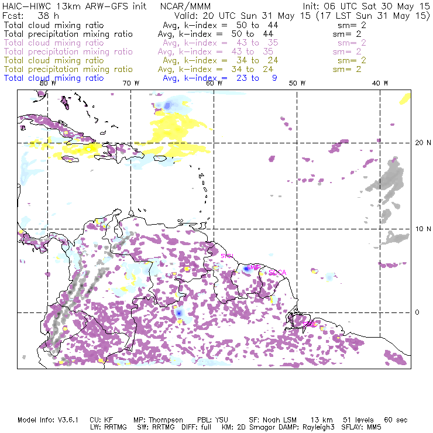
Task: Click the 'SF: Noah LSM' text
Action: 273,420
